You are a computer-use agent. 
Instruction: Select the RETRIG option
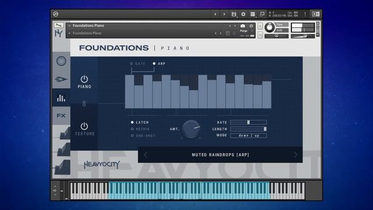(x=132, y=129)
